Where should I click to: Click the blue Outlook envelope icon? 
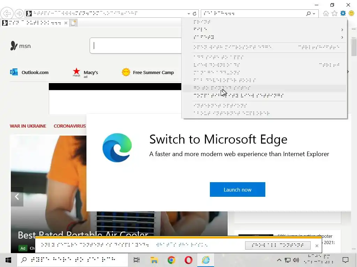(x=14, y=72)
